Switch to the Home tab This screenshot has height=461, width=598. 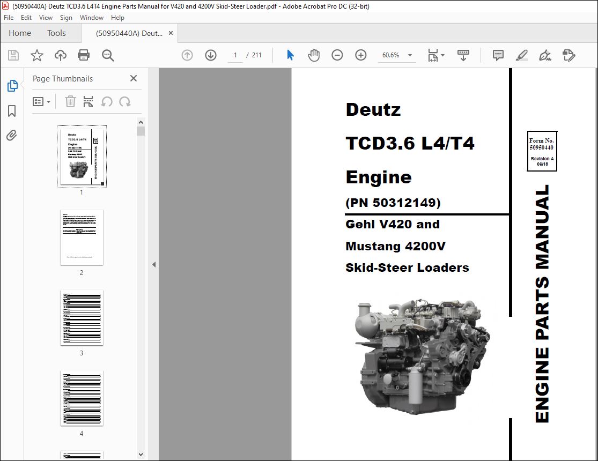coord(20,33)
